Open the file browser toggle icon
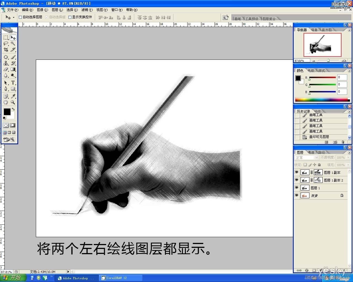 tap(226, 17)
